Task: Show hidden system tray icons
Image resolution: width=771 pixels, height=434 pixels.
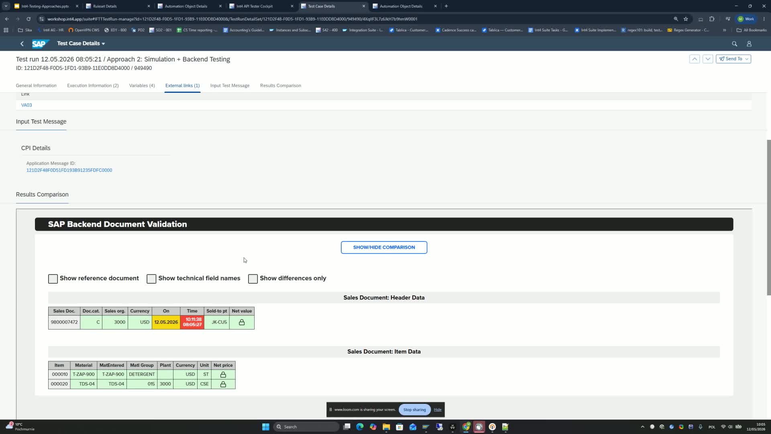Action: pos(642,427)
